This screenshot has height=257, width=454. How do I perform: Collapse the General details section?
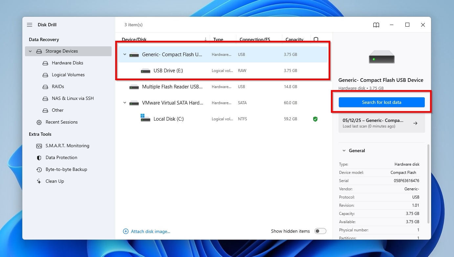(x=344, y=151)
